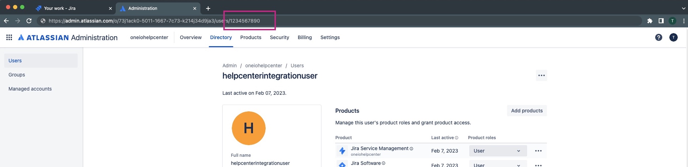Open product role dropdown for Jira Service Management
Viewport: 688px width, 167px height.
498,151
